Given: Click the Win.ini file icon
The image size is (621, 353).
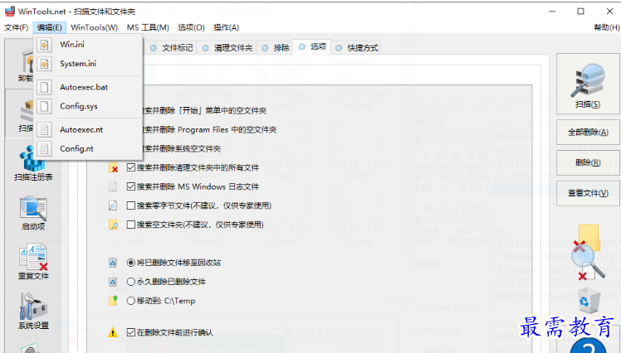Looking at the screenshot, I should point(44,45).
